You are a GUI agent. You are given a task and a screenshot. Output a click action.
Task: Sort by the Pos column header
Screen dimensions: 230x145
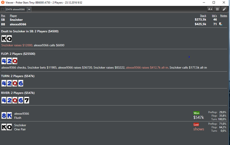(3, 16)
